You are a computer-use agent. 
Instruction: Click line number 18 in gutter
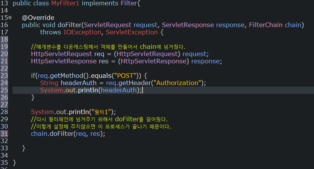pos(4,39)
